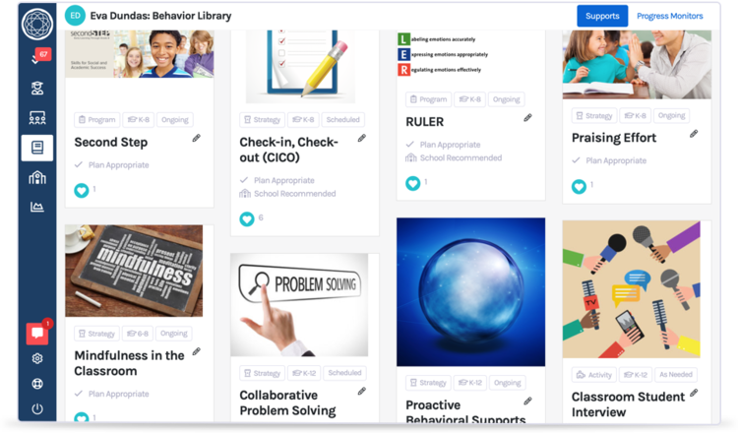Click the Classroom Student Interview microphones thumbnail
The width and height of the screenshot is (738, 433).
(x=631, y=289)
